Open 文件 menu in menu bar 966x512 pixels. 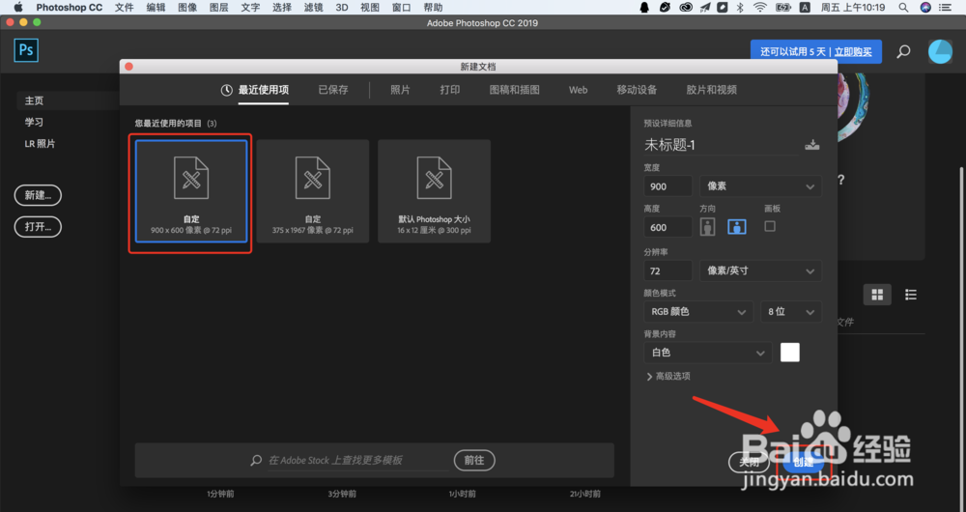pos(125,8)
